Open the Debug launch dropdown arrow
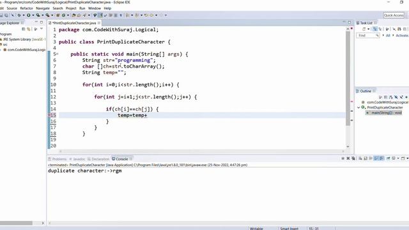Image resolution: width=409 pixels, height=230 pixels. pyautogui.click(x=24, y=15)
